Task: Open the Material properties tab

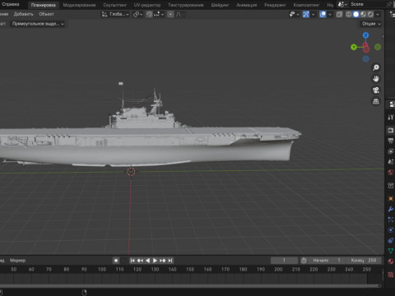Action: coord(391,261)
